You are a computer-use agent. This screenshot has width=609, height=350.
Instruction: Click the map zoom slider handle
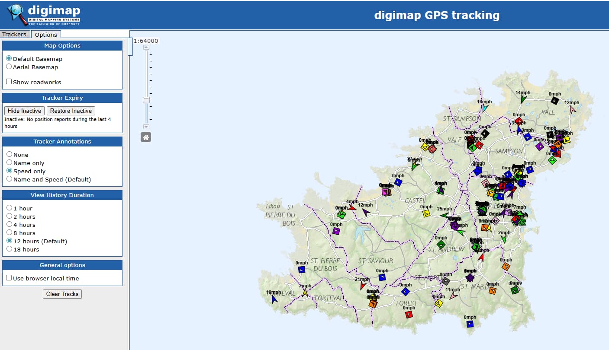click(146, 100)
